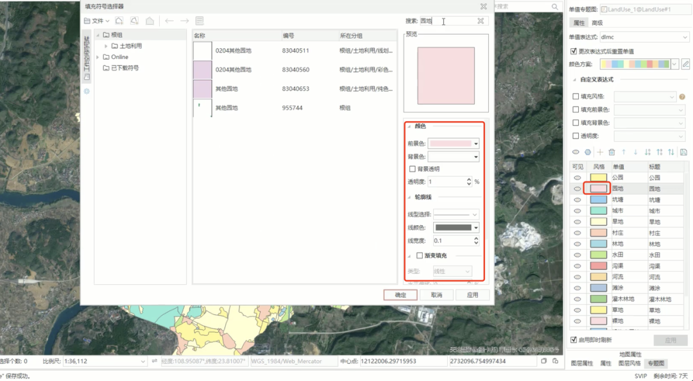Click the delete value trash icon

[x=612, y=152]
